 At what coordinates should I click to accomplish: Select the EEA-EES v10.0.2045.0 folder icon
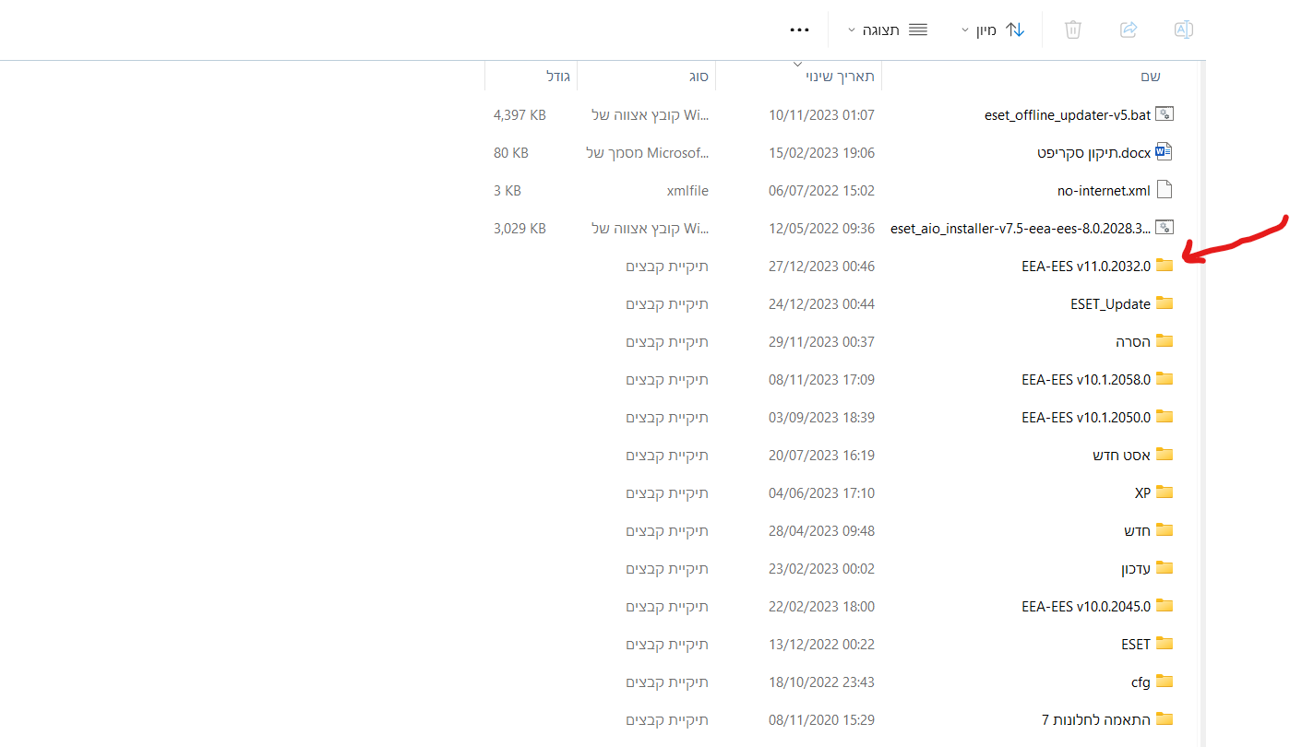1165,606
